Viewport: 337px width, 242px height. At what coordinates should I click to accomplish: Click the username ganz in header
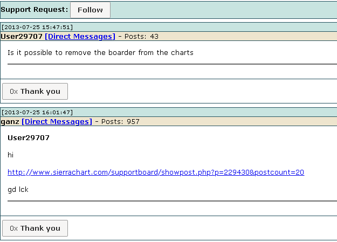[x=10, y=121]
